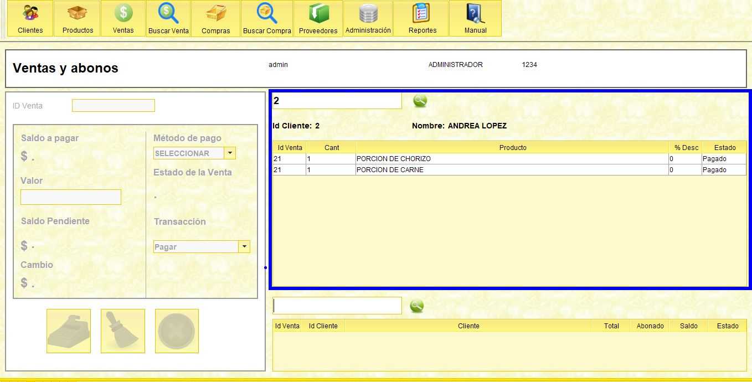The width and height of the screenshot is (752, 382).
Task: Expand the Transacción dropdown showing Pagar
Action: tap(244, 246)
